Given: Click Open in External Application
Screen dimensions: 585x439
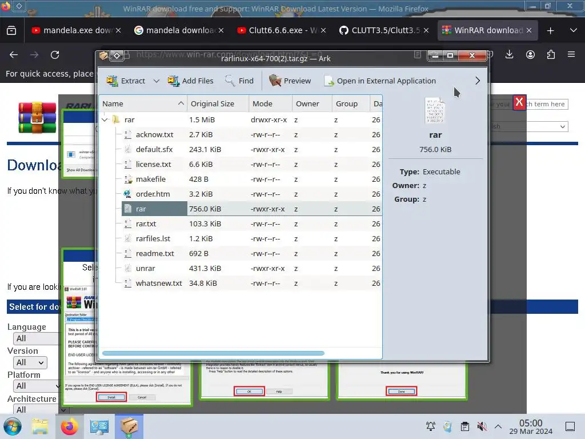Looking at the screenshot, I should pos(380,81).
